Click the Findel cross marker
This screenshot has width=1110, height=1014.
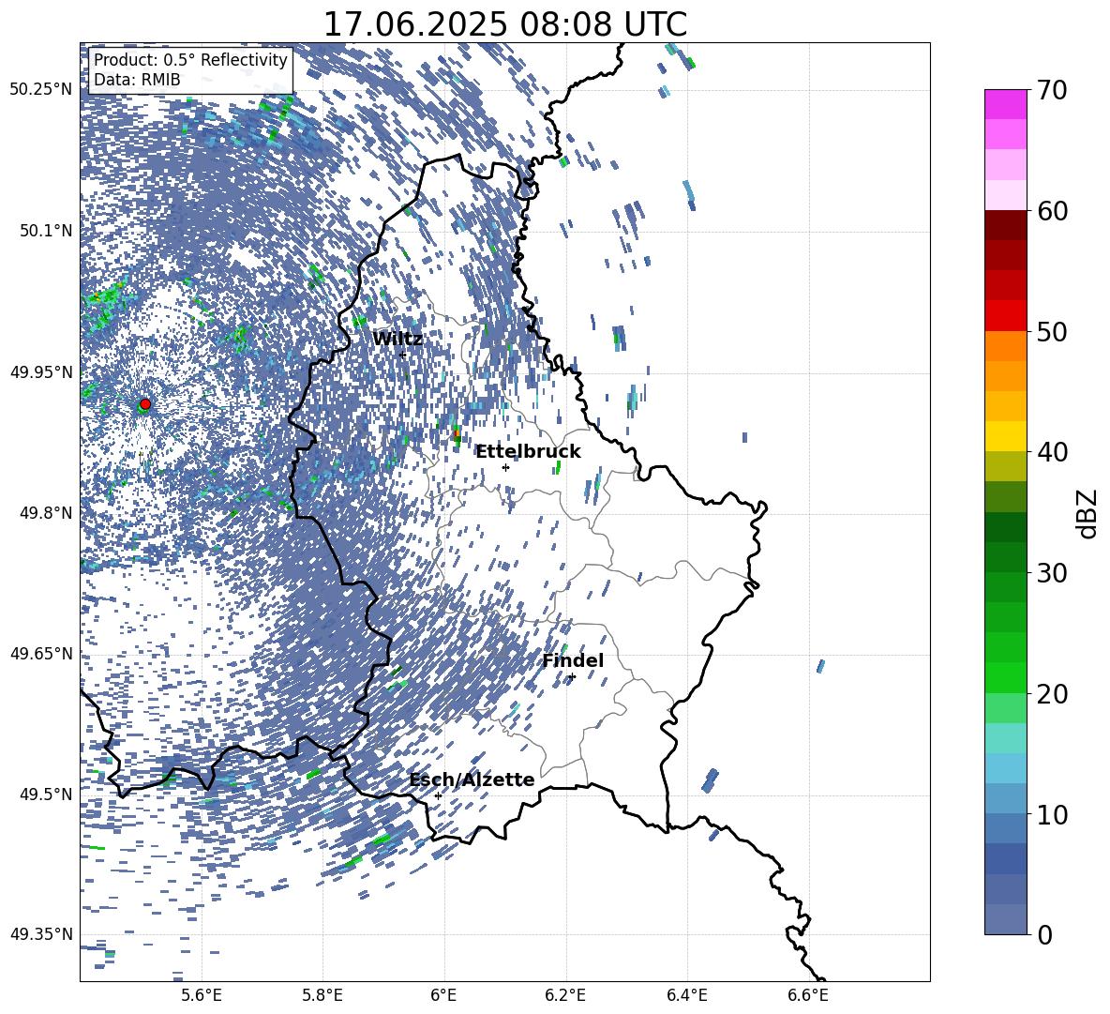572,677
